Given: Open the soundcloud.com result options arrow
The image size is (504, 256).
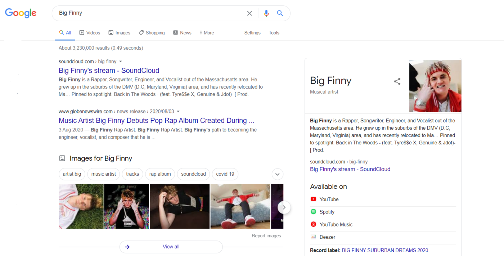Looking at the screenshot, I should point(121,62).
